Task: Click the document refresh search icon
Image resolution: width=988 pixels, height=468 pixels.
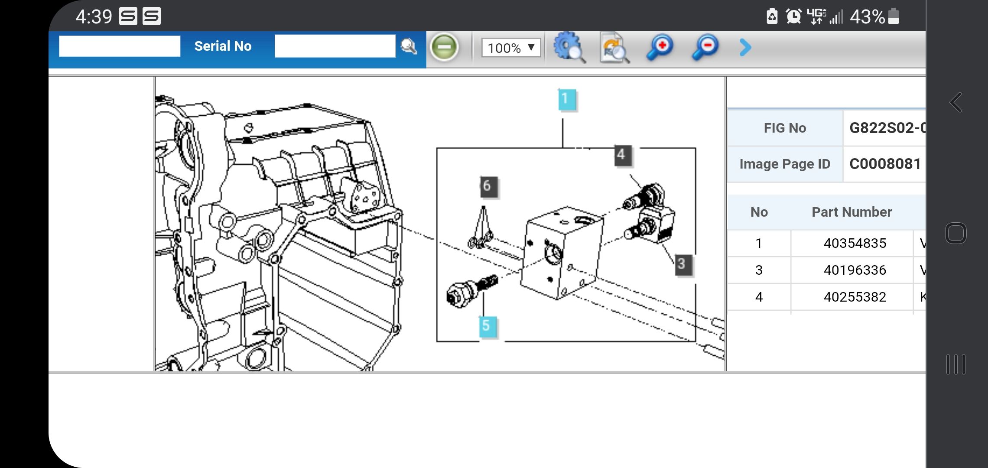Action: click(614, 48)
